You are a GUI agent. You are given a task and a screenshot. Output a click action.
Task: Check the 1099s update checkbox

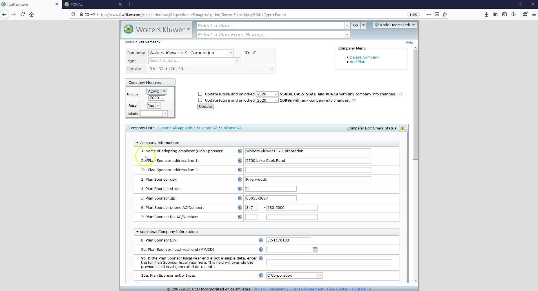[x=200, y=100]
